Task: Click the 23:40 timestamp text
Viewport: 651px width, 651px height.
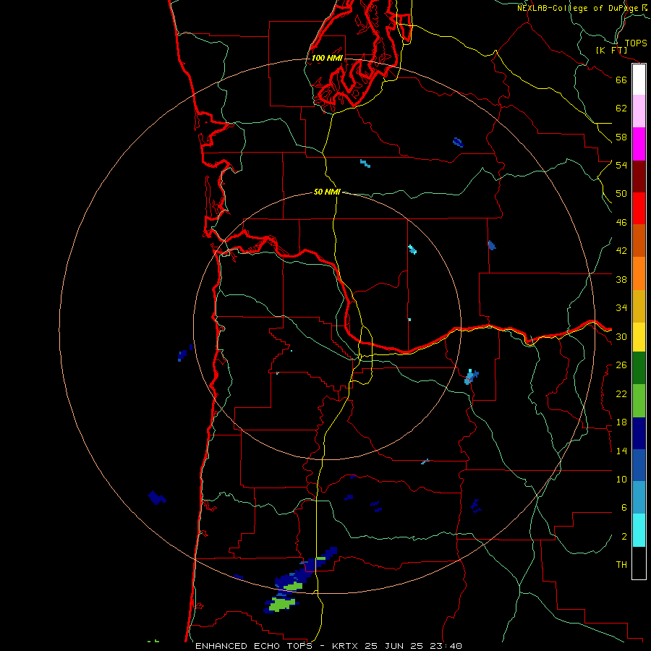Action: (x=446, y=646)
